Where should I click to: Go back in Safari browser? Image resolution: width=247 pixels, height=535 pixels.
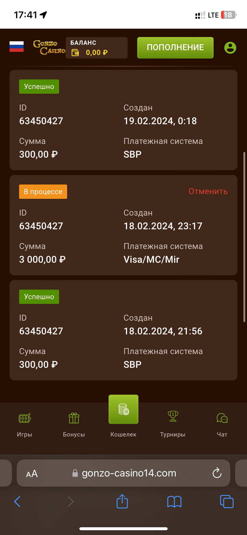click(17, 502)
